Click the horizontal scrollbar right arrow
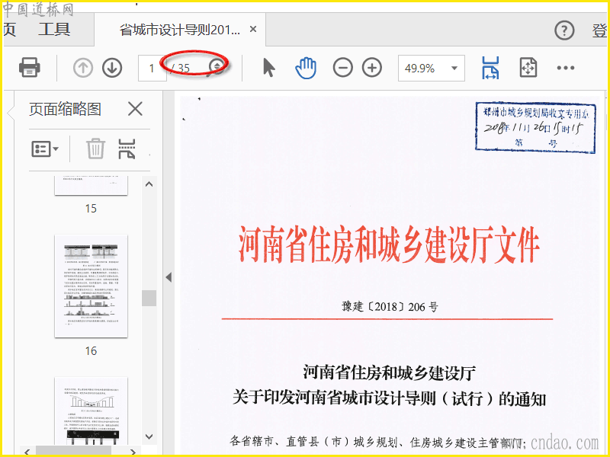Viewport: 610px width, 457px height. (x=133, y=452)
